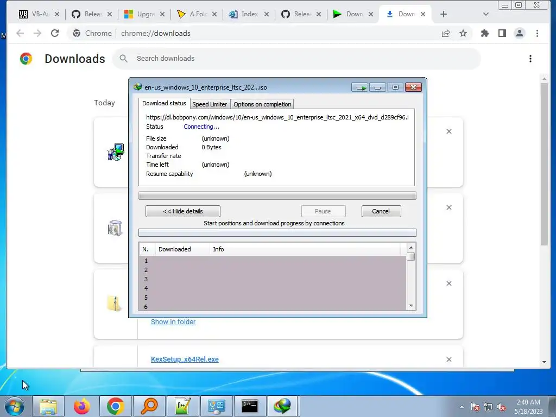Select connection row 1
This screenshot has height=417, width=556.
[273, 261]
